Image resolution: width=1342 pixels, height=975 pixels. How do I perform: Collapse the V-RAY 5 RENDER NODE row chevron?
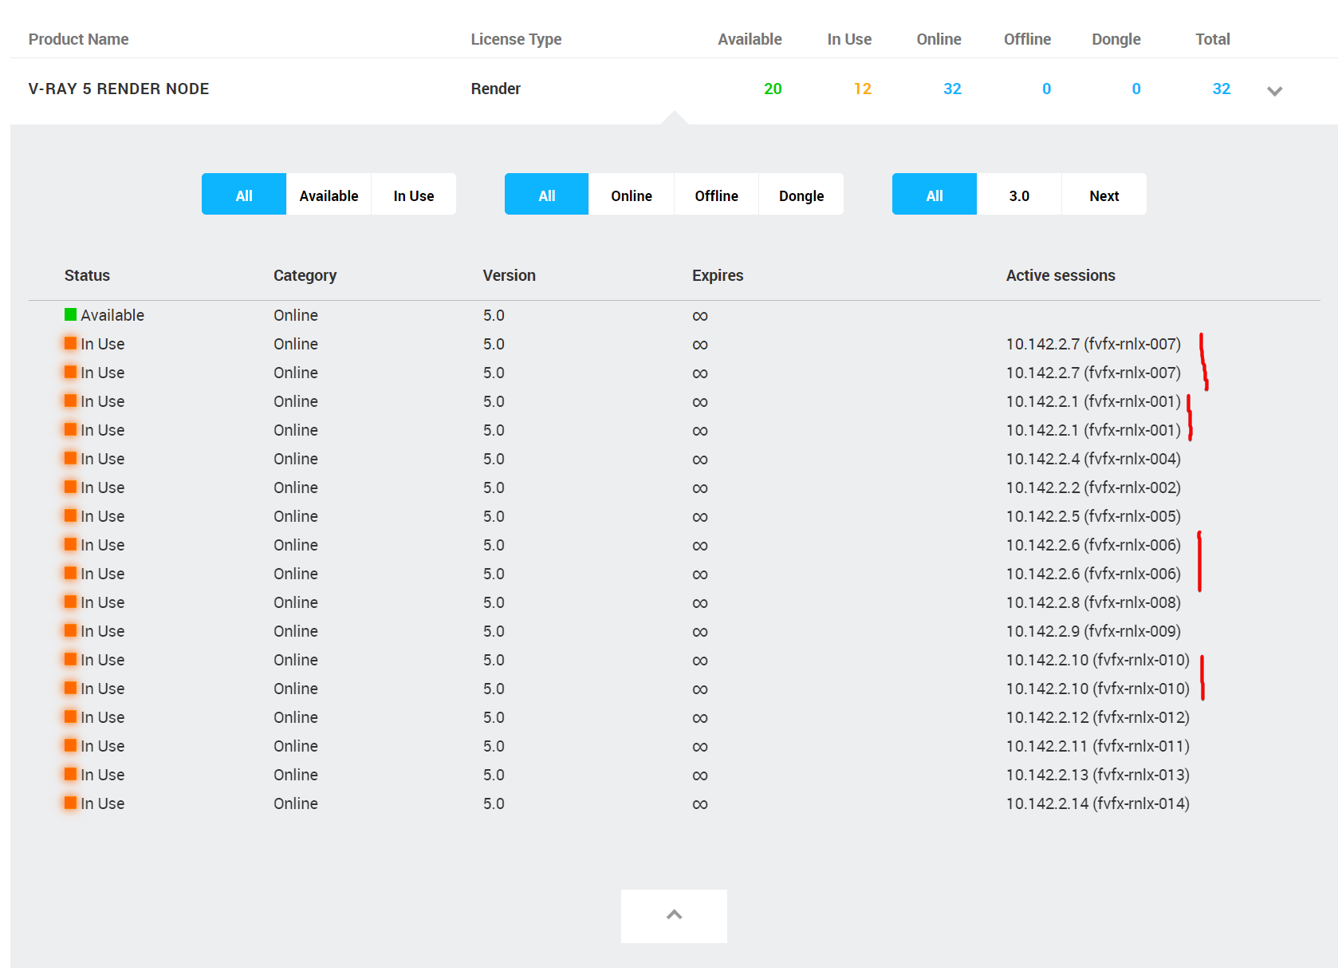pyautogui.click(x=1274, y=90)
